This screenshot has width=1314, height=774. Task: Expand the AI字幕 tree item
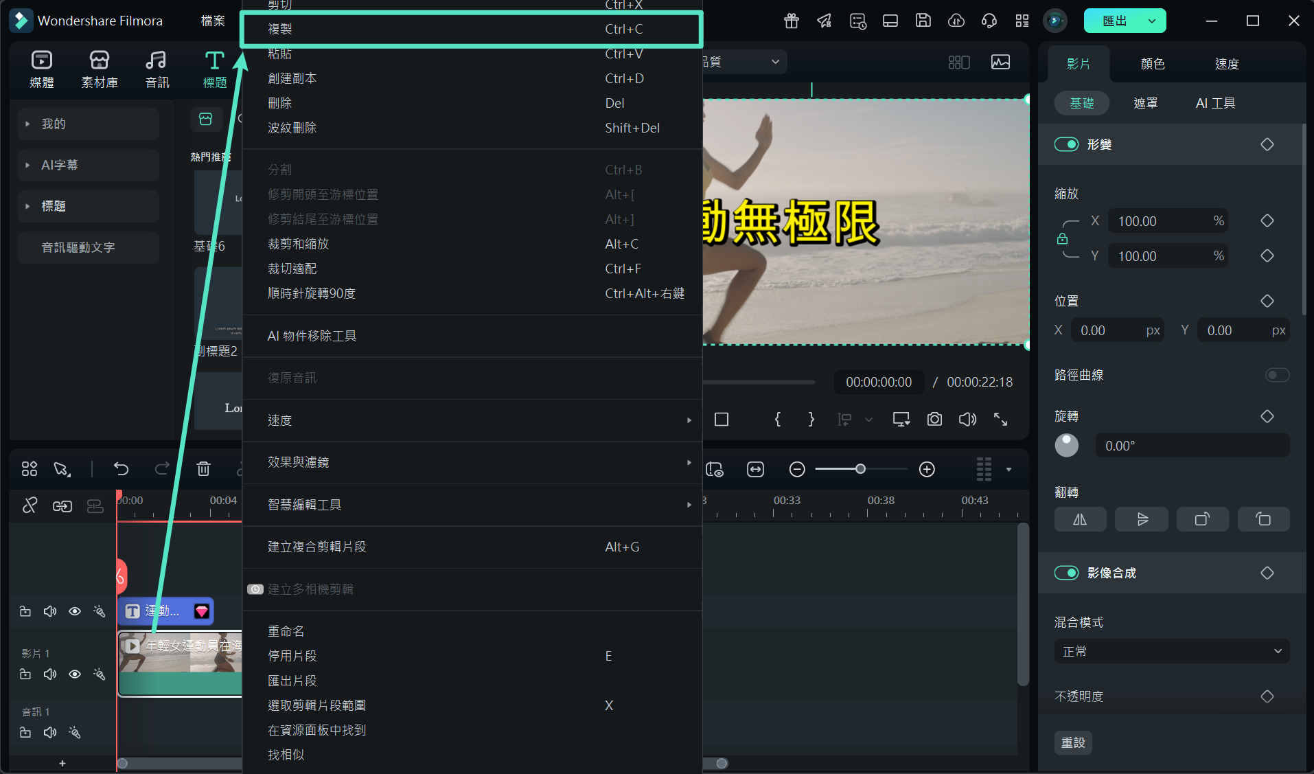[x=27, y=165]
